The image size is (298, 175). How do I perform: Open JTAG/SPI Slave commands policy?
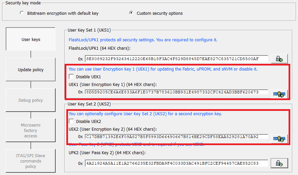click(31, 161)
